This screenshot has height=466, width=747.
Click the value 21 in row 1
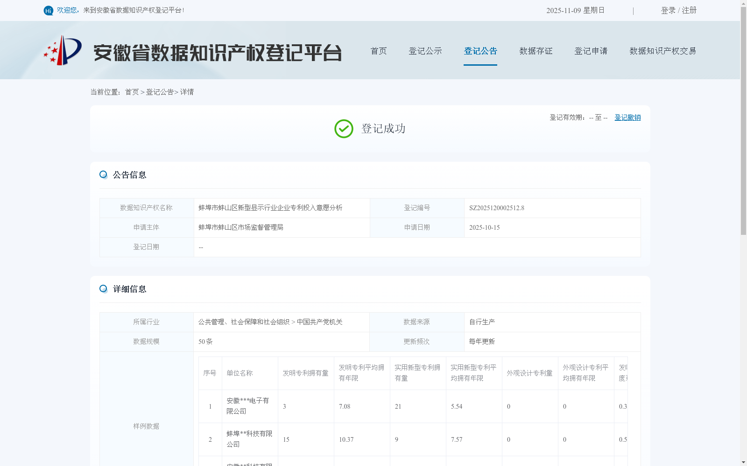(398, 407)
